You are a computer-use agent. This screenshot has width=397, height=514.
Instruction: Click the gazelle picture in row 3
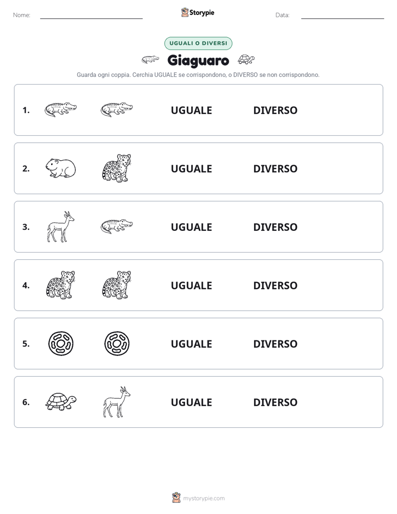61,227
